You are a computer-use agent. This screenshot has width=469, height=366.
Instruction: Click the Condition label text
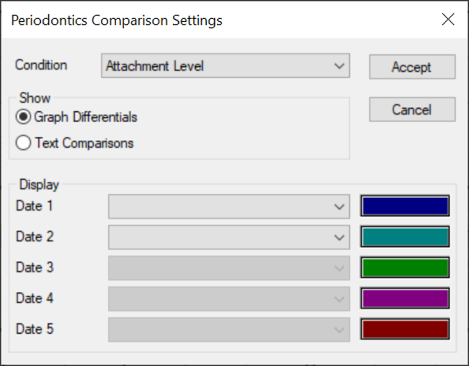click(x=41, y=65)
